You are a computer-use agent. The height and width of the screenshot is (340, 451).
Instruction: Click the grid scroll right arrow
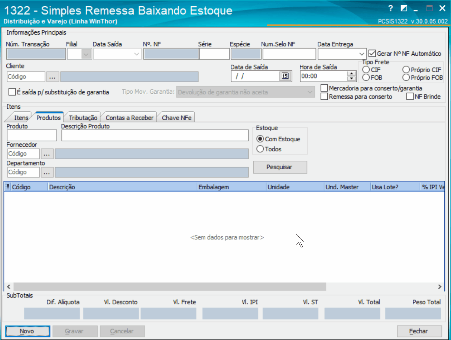pos(439,287)
